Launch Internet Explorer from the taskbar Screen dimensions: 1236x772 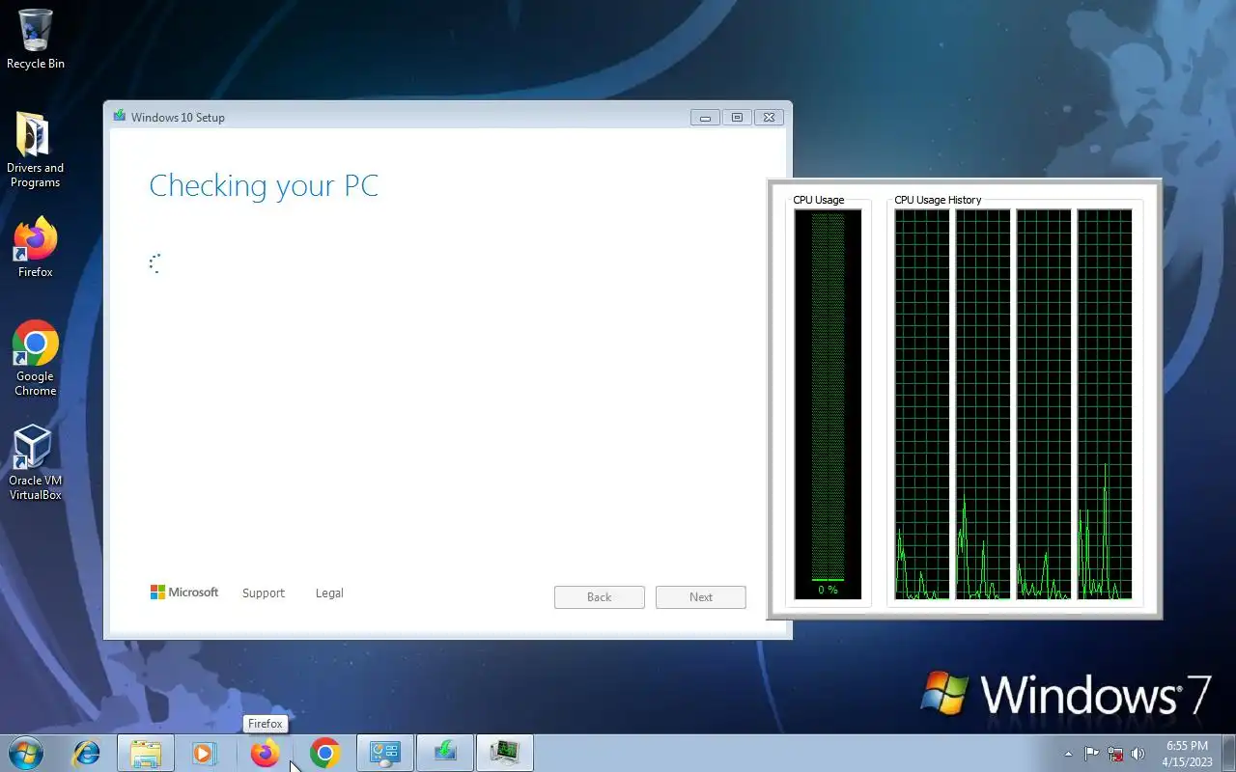tap(87, 753)
